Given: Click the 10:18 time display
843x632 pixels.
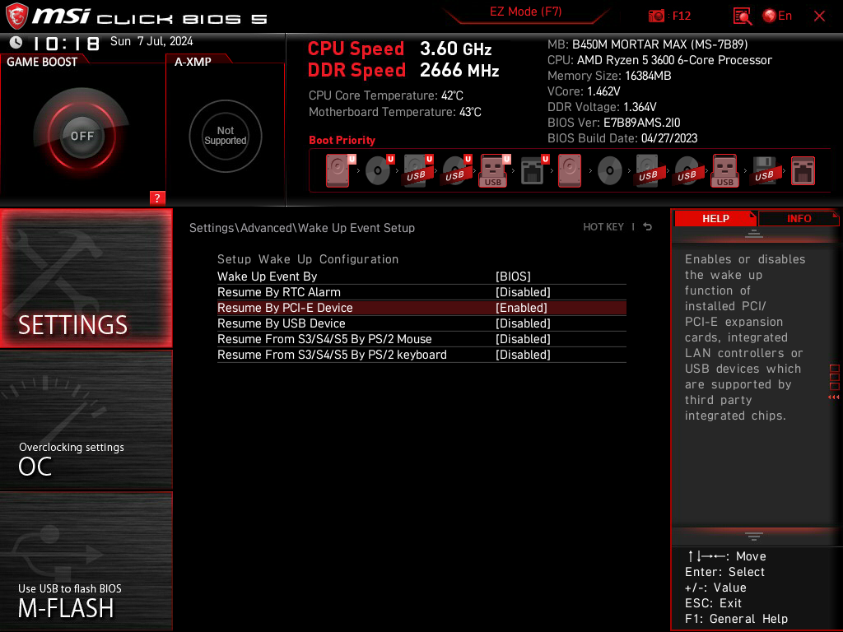Looking at the screenshot, I should pyautogui.click(x=66, y=43).
